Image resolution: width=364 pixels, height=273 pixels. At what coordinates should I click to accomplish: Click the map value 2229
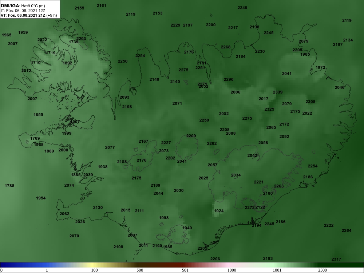click(x=175, y=25)
